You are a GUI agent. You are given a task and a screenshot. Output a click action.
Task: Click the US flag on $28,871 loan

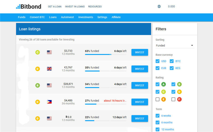point(49,85)
